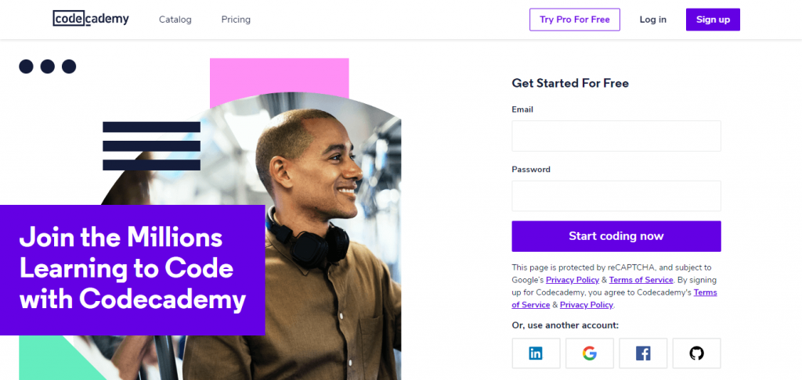The image size is (802, 380).
Task: Focus the Email input field
Action: (616, 136)
